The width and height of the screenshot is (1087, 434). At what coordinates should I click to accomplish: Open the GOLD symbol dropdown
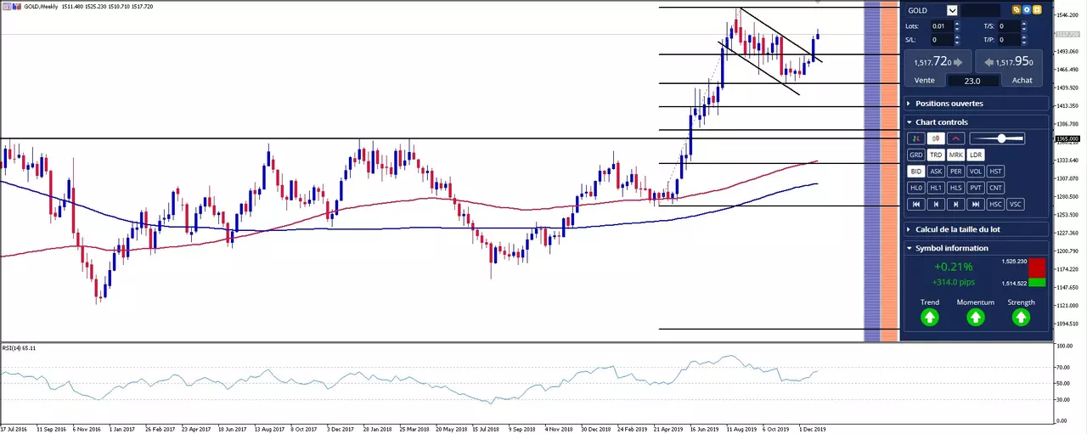pyautogui.click(x=952, y=10)
